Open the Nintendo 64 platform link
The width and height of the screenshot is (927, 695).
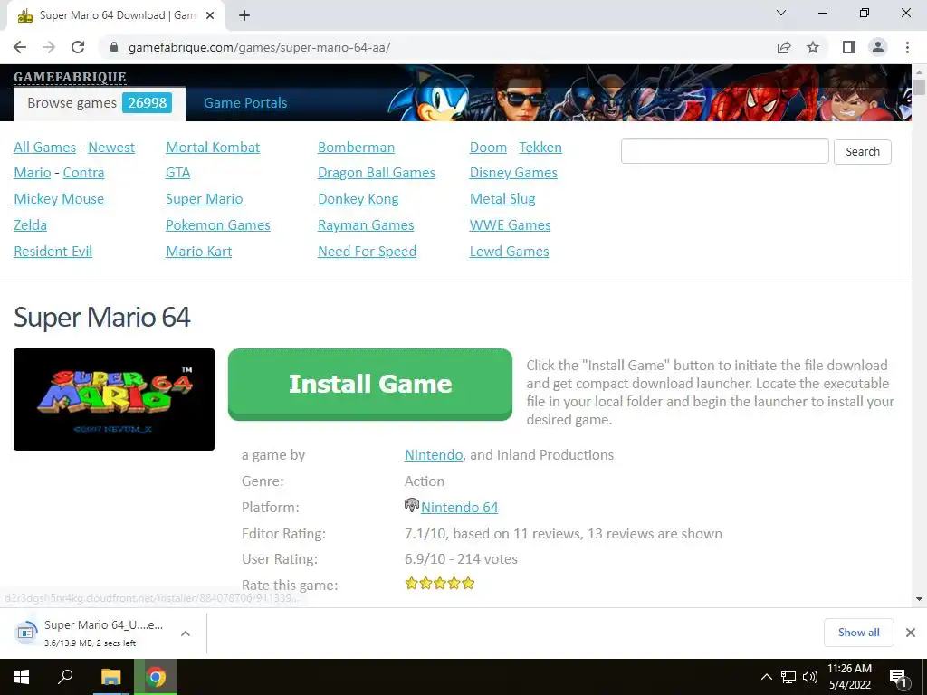(x=459, y=507)
